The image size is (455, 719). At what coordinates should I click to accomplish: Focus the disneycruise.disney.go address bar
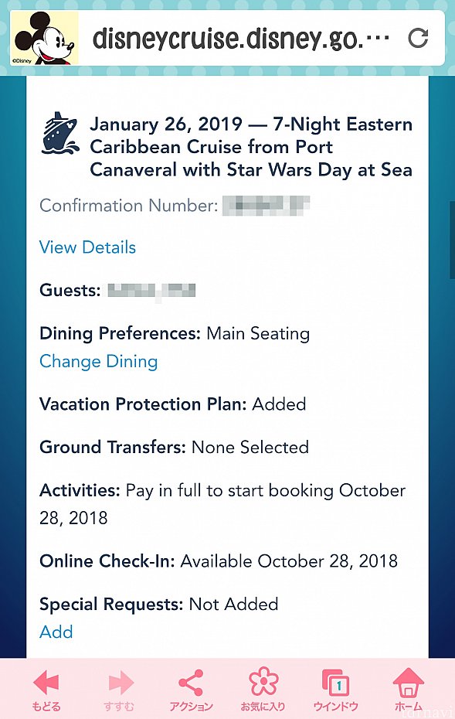point(240,39)
